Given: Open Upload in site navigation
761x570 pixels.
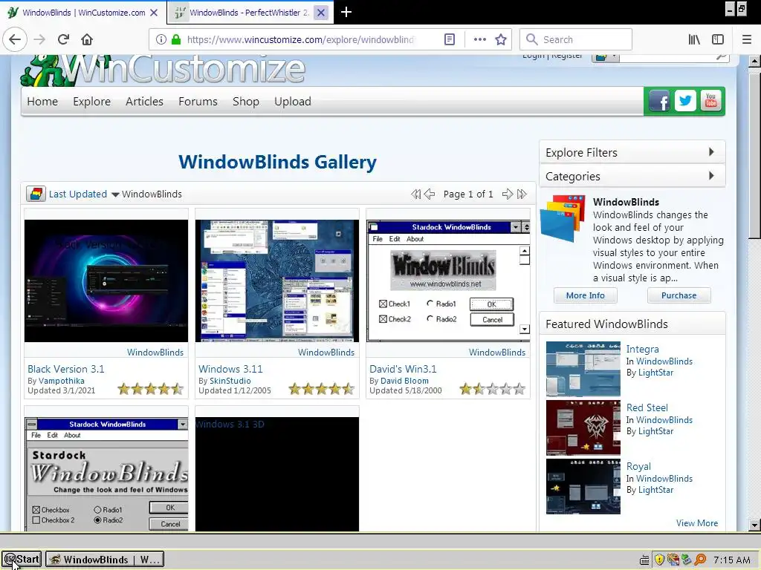Looking at the screenshot, I should [293, 101].
